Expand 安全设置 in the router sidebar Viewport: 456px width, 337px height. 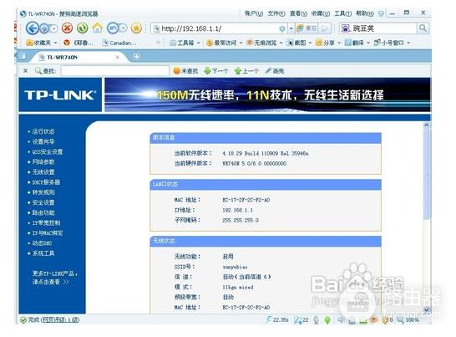coord(43,202)
